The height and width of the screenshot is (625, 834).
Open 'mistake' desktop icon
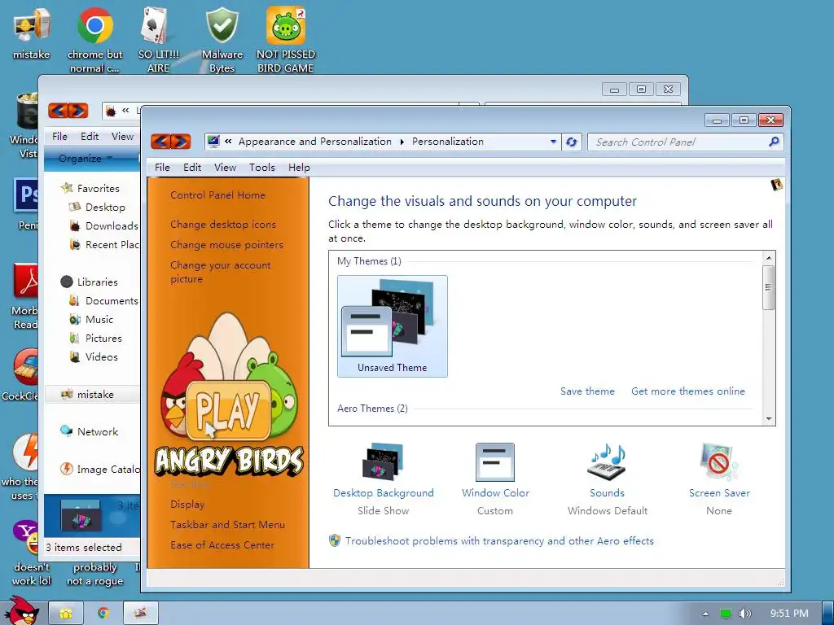click(x=32, y=33)
